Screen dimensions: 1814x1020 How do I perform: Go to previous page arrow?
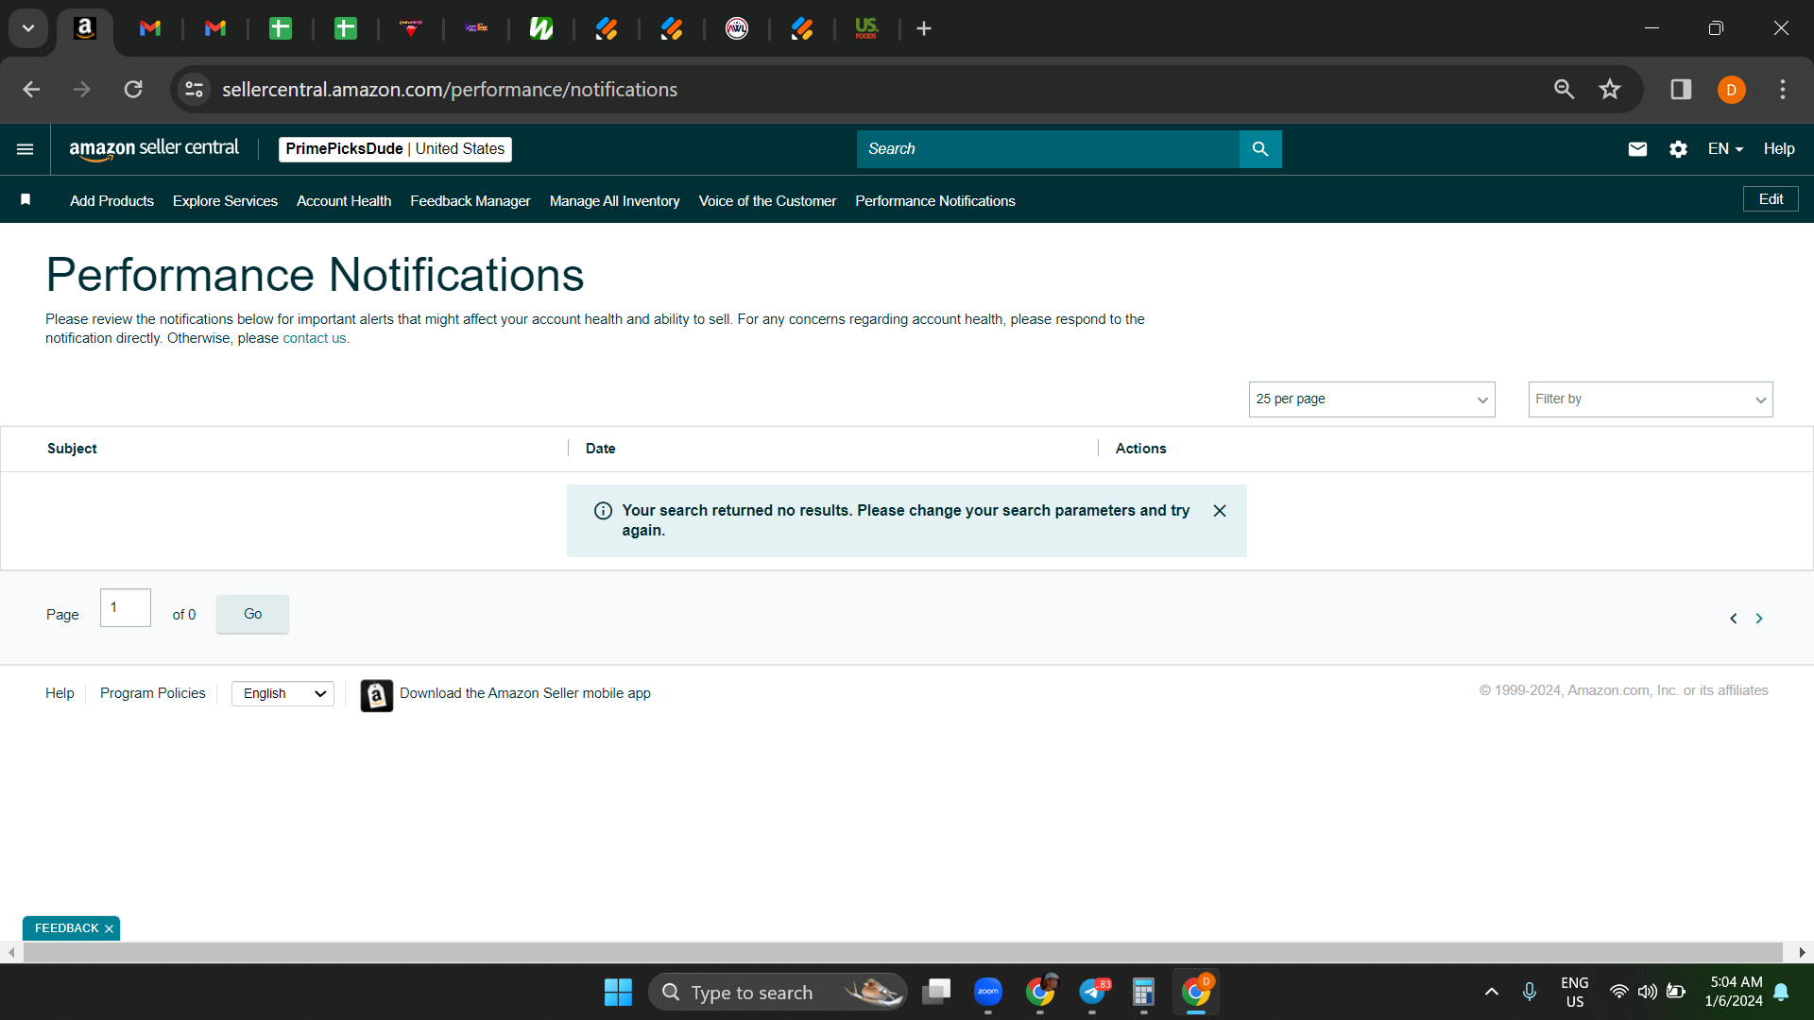(x=1733, y=619)
